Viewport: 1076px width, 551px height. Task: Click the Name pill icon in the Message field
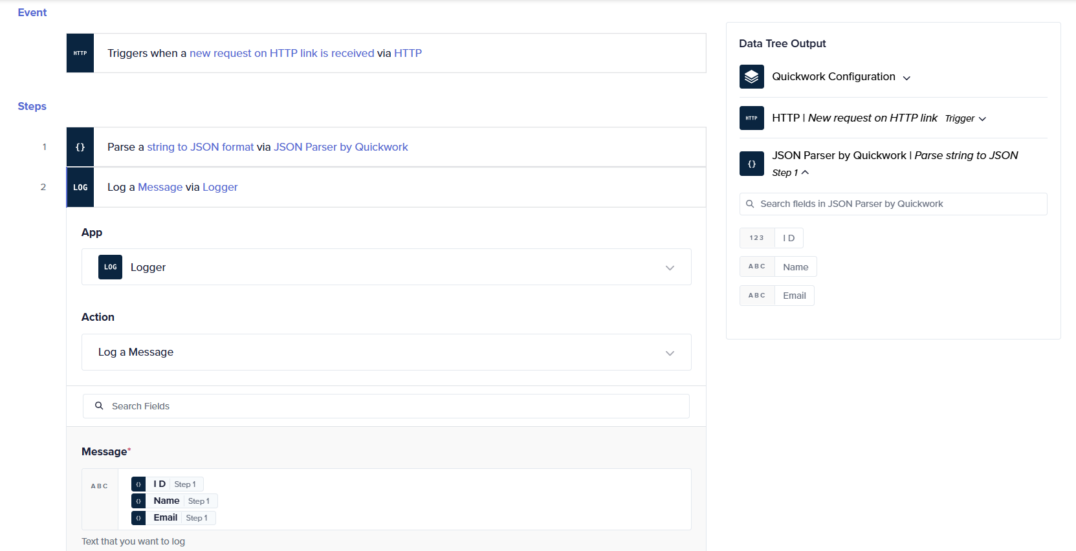tap(138, 501)
